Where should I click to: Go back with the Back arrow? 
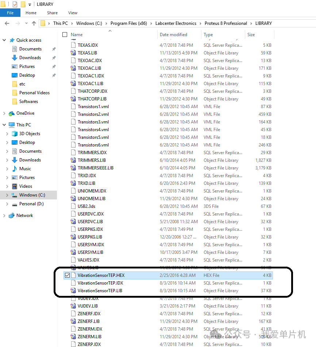tap(7, 23)
